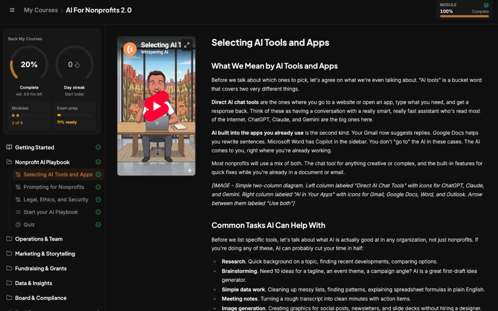
Task: Play the Selecting AI Tools video
Action: [x=156, y=106]
